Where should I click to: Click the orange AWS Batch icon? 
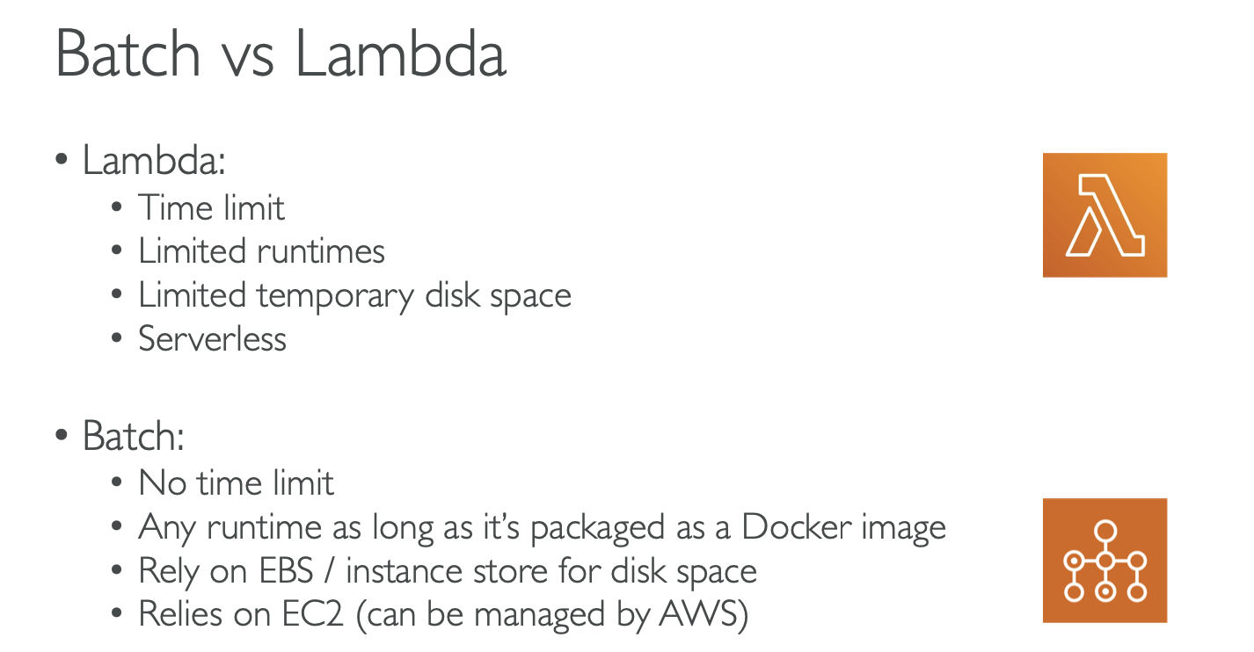[1105, 561]
